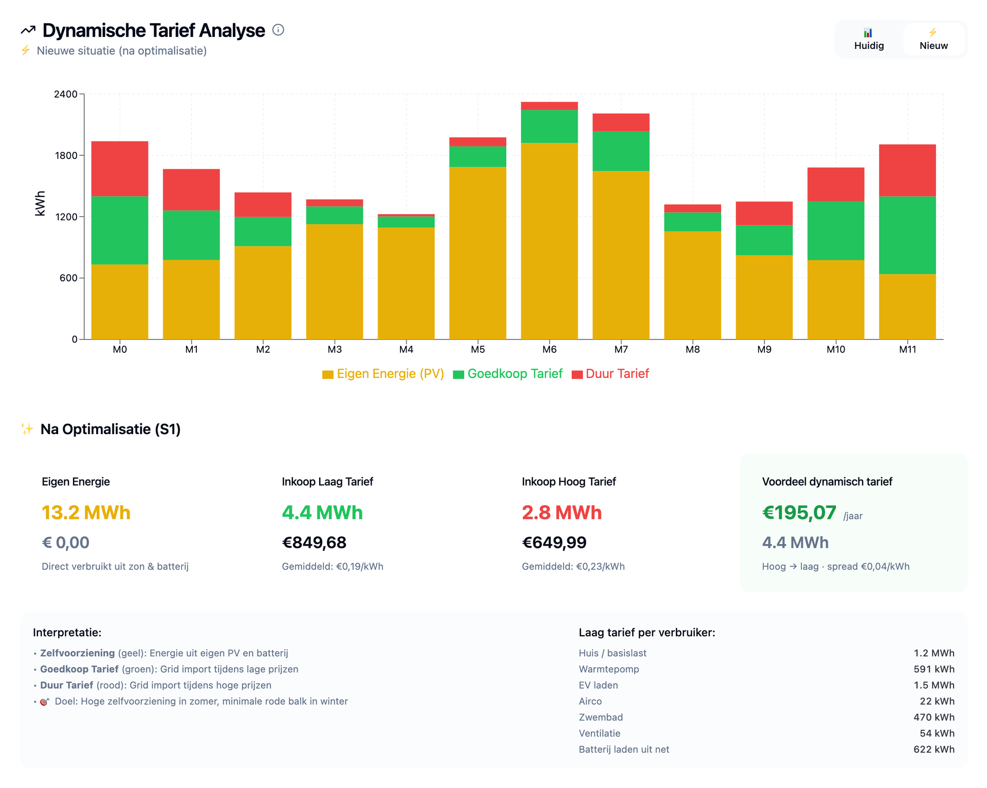The height and width of the screenshot is (788, 987).
Task: Click the M8 x-axis label
Action: 693,350
